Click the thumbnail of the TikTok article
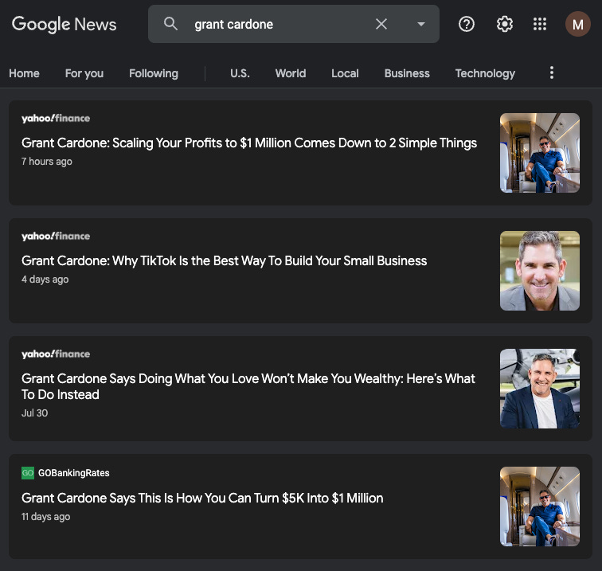Image resolution: width=602 pixels, height=571 pixels. pos(539,271)
